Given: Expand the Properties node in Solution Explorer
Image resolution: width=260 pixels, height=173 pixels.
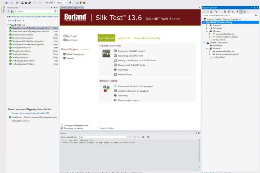Looking at the screenshot, I should pos(207,25).
